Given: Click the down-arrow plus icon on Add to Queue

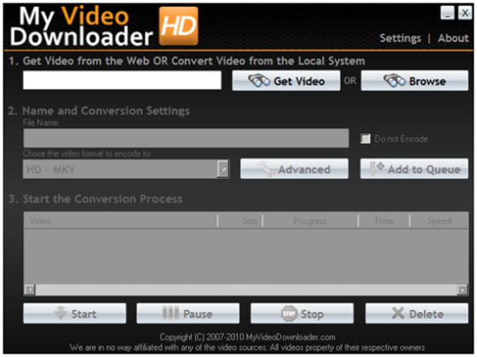Looking at the screenshot, I should click(376, 168).
